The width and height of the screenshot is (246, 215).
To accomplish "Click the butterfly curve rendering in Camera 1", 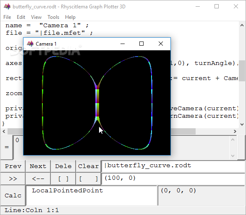I will 97,103.
